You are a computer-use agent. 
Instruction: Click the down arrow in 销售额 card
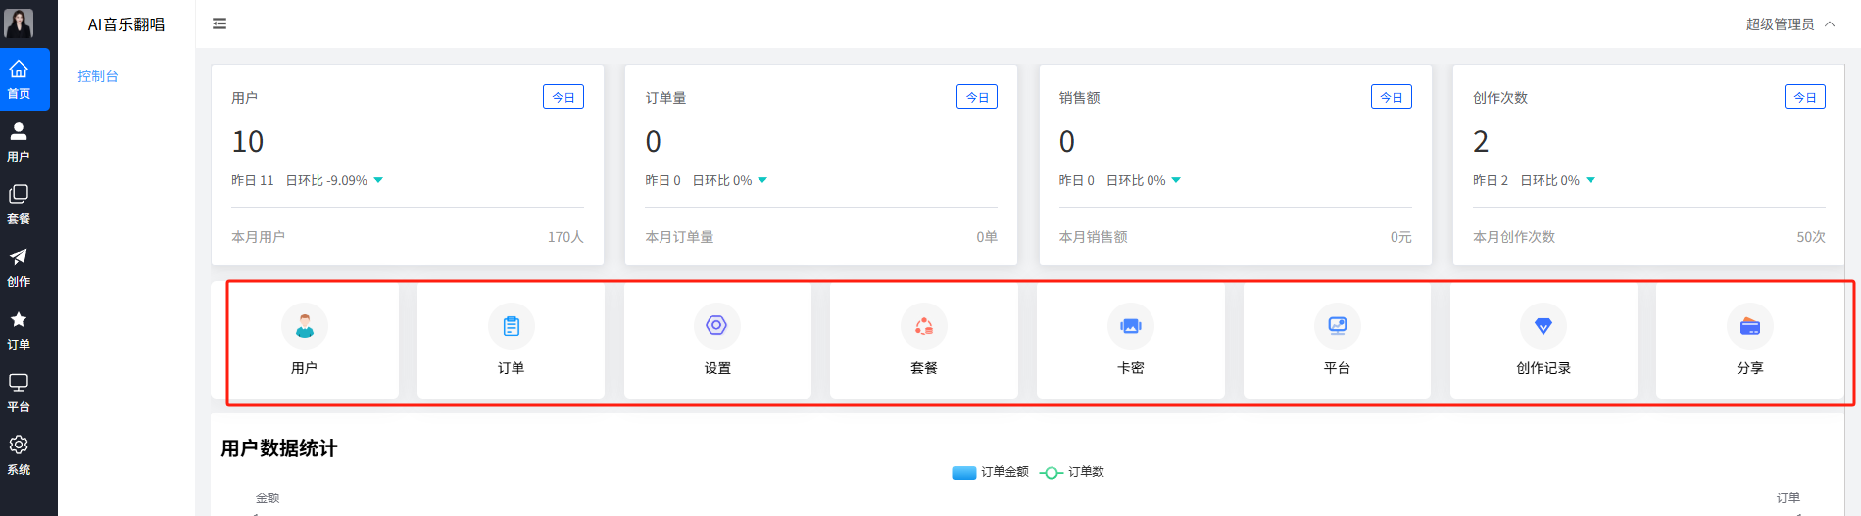click(1176, 180)
